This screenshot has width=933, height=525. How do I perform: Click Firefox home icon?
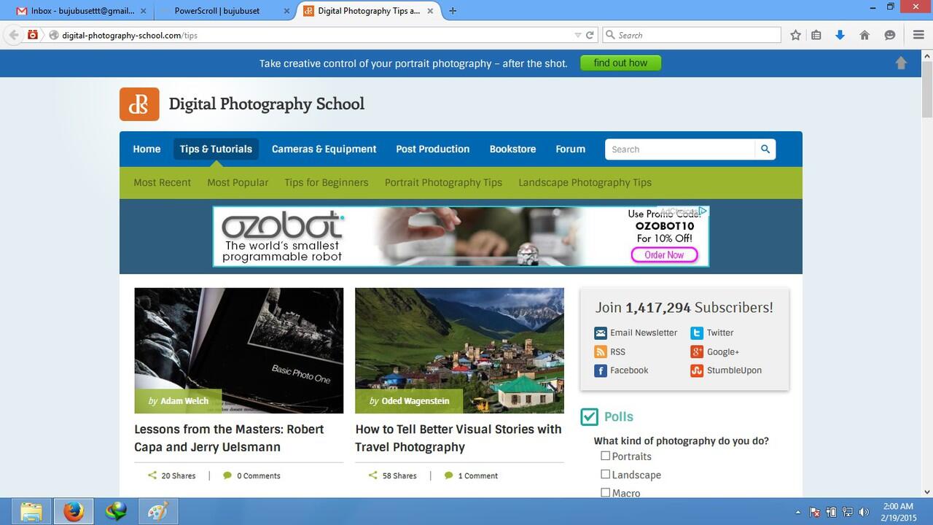click(x=864, y=35)
